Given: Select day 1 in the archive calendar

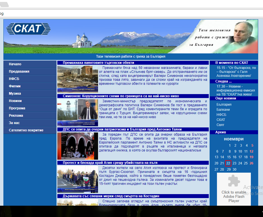Looking at the screenshot, I should click(230, 146).
